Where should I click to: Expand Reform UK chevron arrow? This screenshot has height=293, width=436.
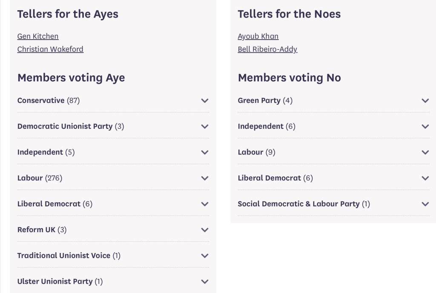(x=205, y=230)
